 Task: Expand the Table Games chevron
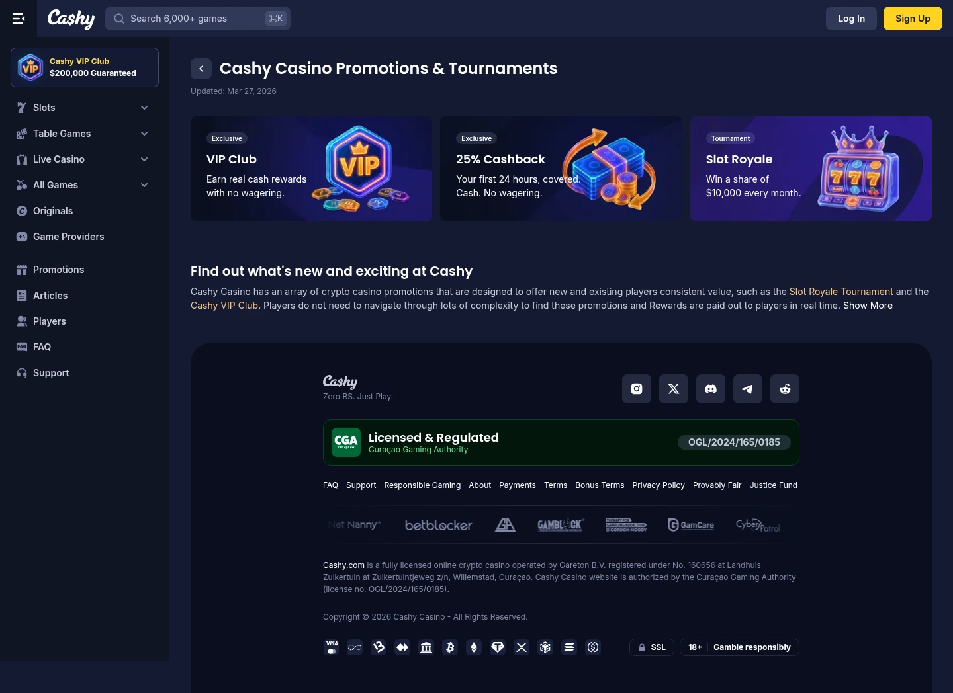(144, 134)
